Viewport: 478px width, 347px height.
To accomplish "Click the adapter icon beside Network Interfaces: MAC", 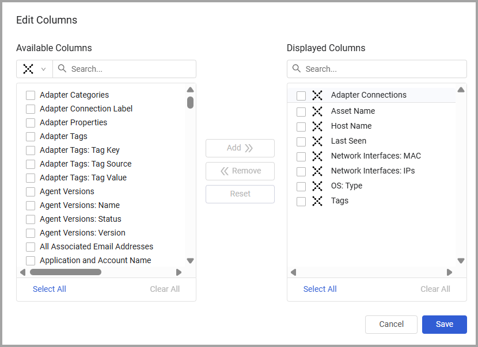I will coord(317,156).
